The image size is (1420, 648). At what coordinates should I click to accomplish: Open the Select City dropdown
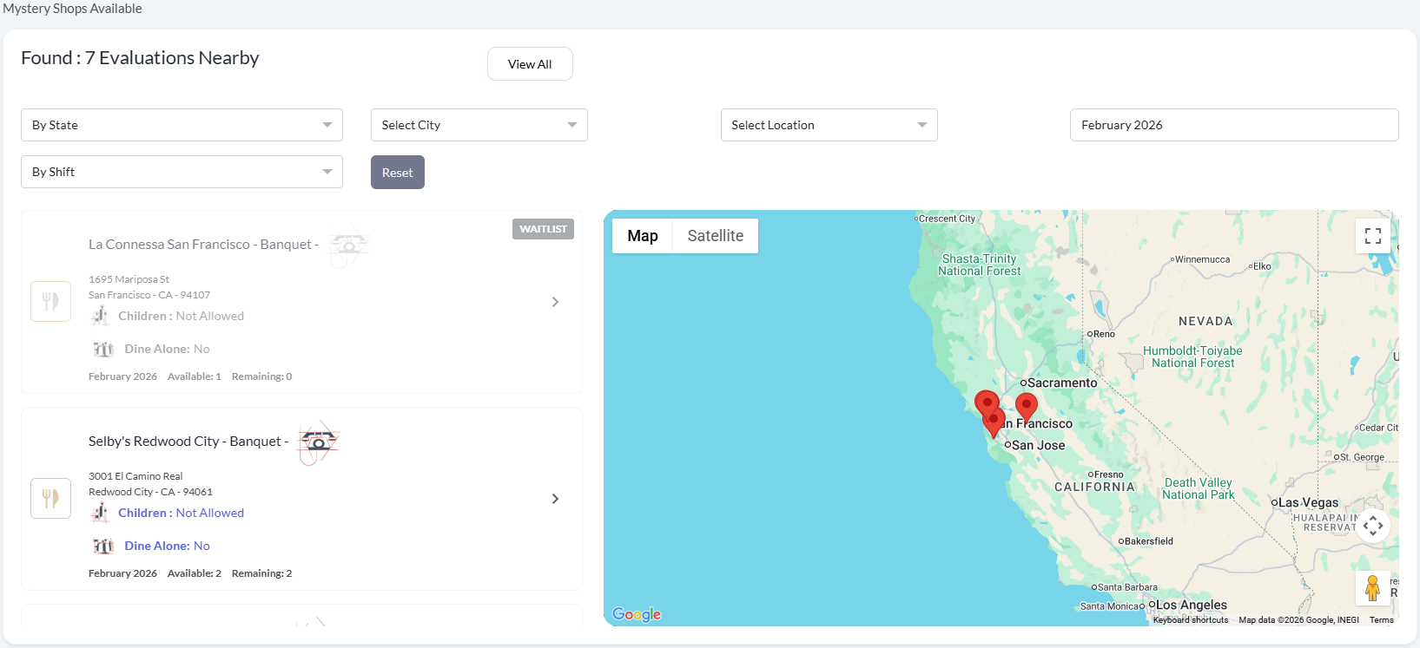479,125
